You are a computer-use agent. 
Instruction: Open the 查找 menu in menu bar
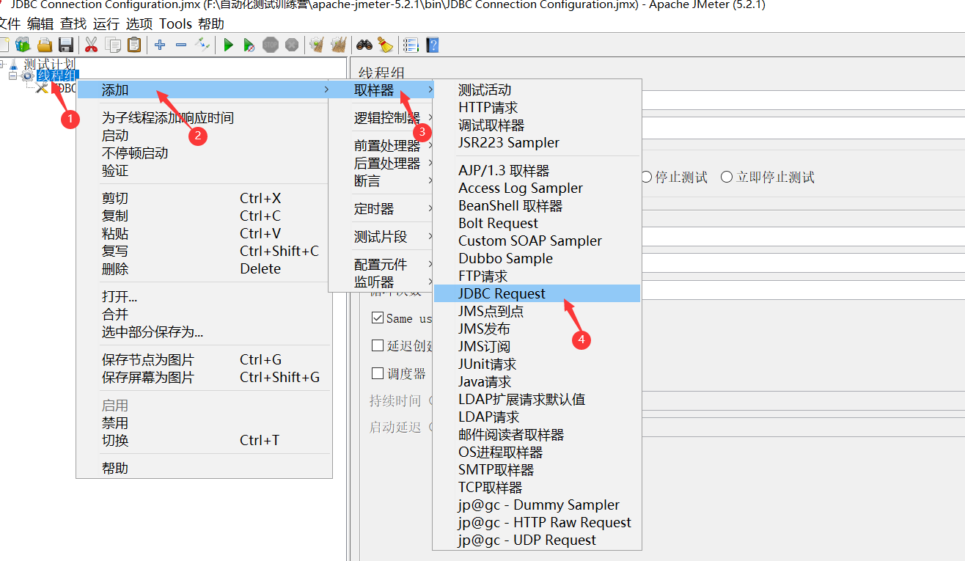(x=73, y=24)
